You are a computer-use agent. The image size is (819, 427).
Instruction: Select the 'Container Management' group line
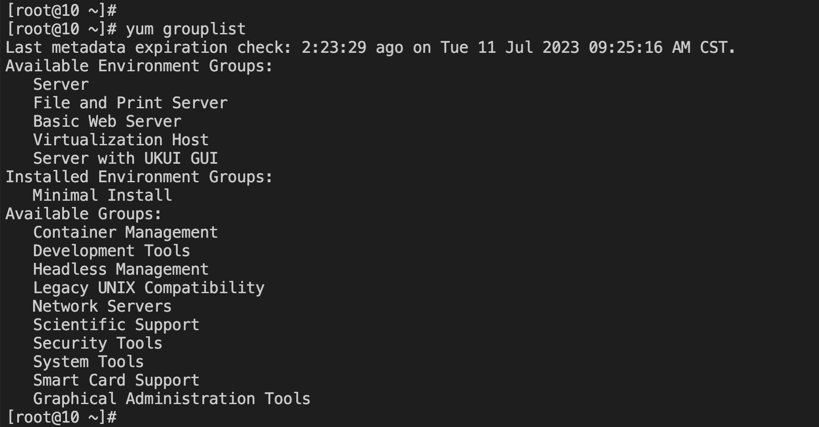126,232
